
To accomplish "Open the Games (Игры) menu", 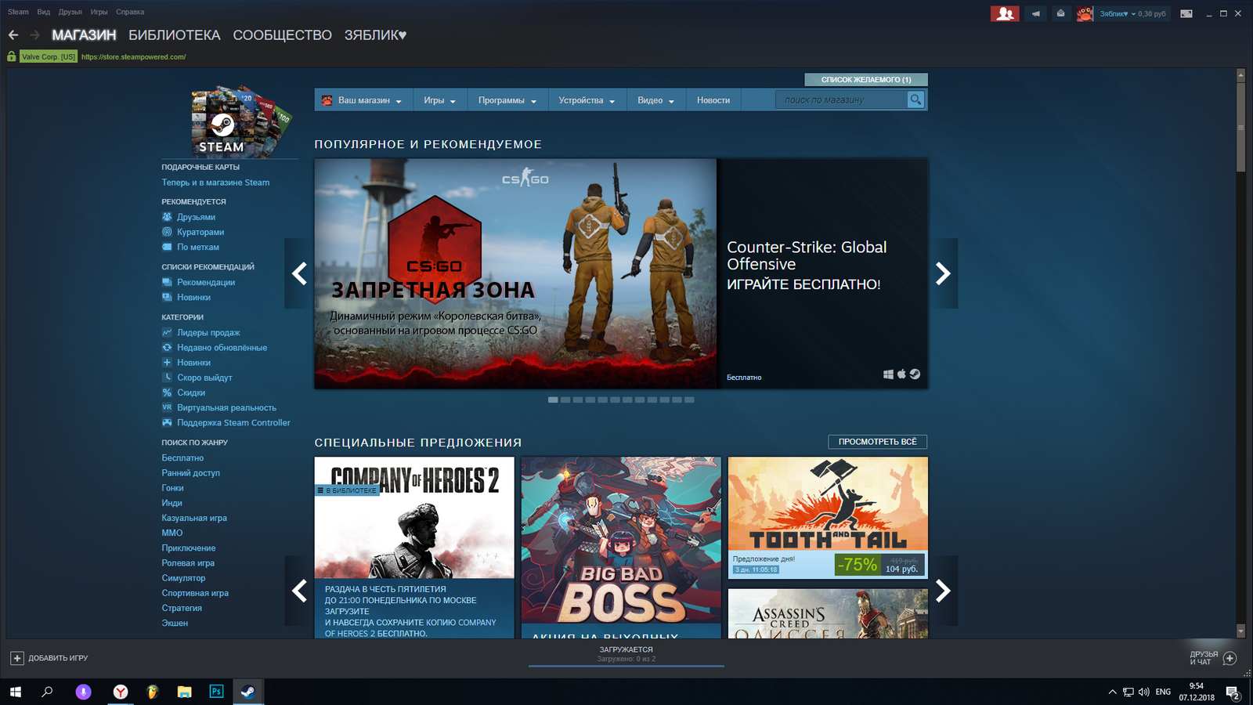I will coord(99,12).
